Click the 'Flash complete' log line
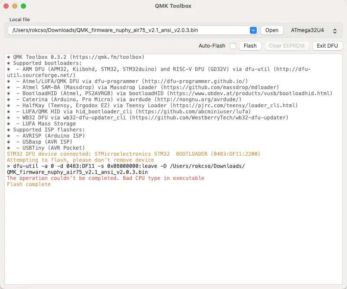The height and width of the screenshot is (289, 347). [x=29, y=184]
